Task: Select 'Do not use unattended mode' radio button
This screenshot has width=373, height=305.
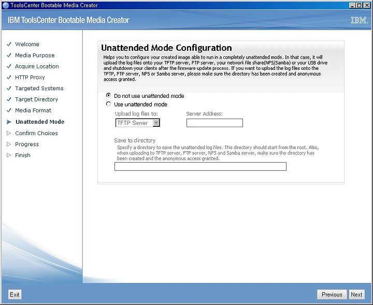Action: tap(108, 96)
